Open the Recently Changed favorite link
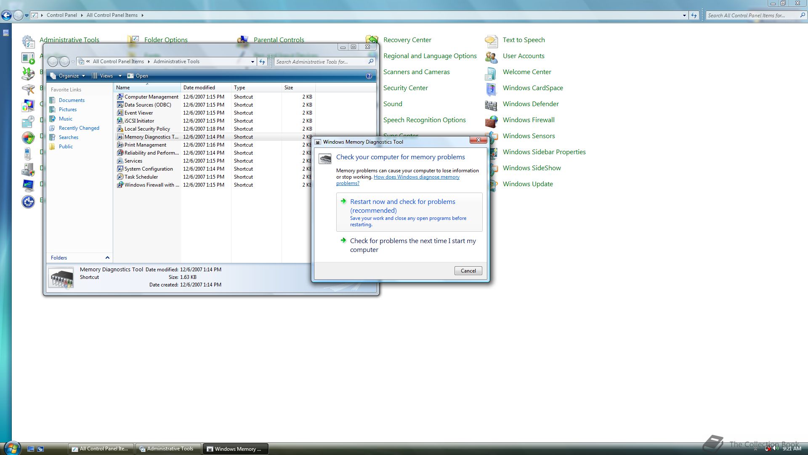808x455 pixels. 79,128
